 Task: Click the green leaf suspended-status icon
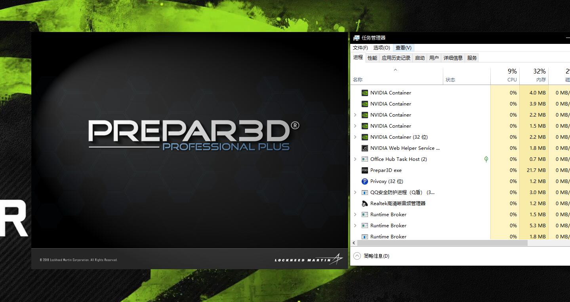[486, 159]
